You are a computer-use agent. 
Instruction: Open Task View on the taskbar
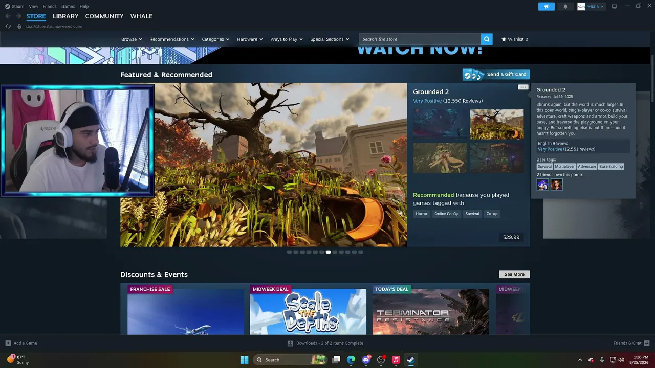click(x=336, y=360)
